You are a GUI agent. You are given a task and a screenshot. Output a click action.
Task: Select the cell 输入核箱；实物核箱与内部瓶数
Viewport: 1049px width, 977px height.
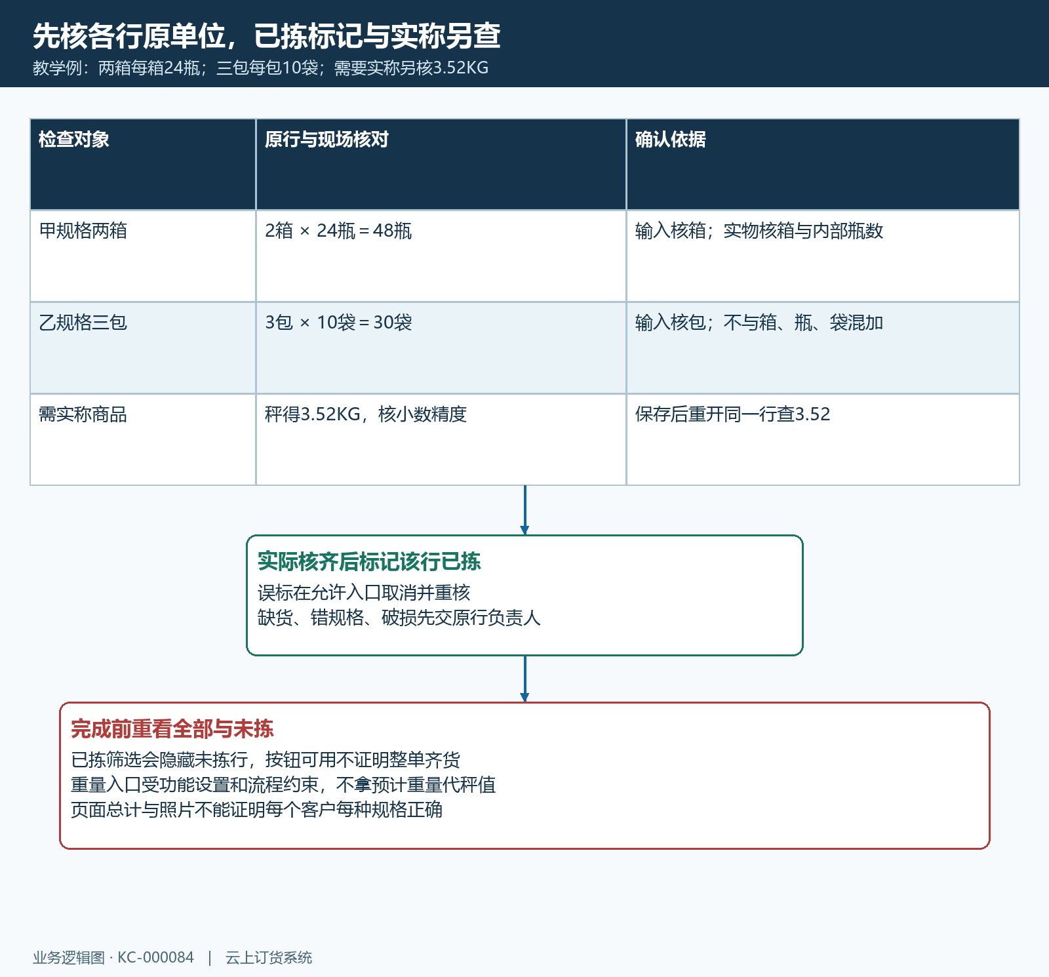(x=823, y=256)
